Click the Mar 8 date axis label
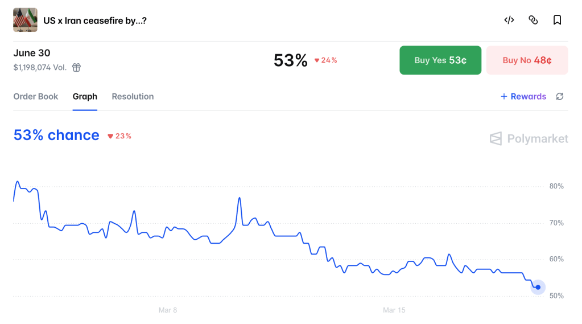The image size is (582, 324). pyautogui.click(x=168, y=310)
